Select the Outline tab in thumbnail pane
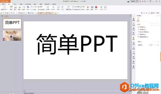The image size is (161, 94). pyautogui.click(x=2, y=16)
